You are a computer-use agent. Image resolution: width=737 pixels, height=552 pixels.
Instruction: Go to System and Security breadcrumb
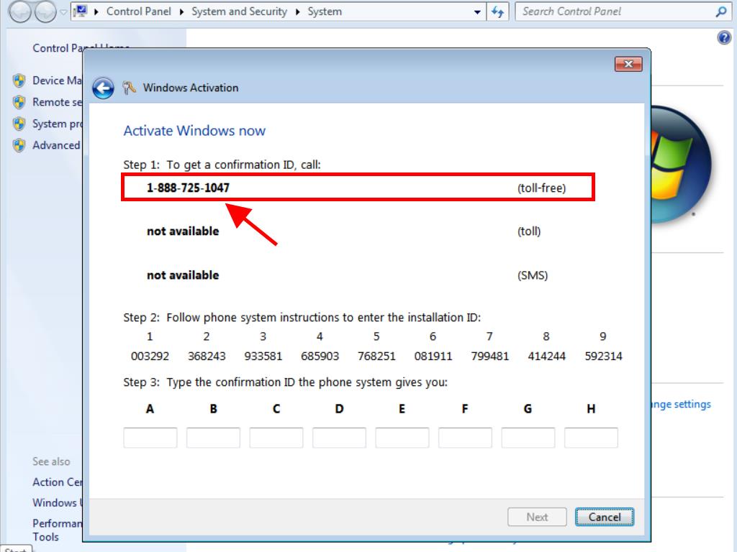pos(239,11)
